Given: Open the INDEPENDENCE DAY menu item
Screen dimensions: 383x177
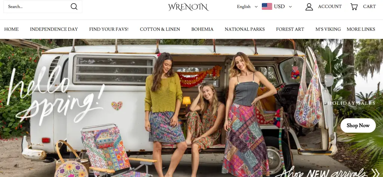Looking at the screenshot, I should click(x=54, y=29).
